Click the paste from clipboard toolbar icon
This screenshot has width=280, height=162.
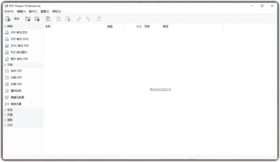coord(48,19)
